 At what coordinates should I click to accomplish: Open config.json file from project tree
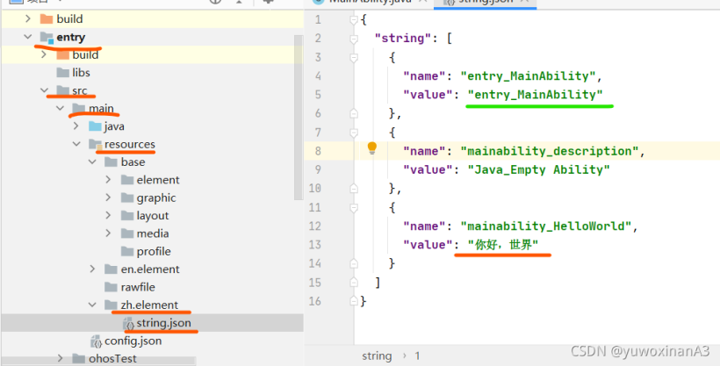tap(132, 341)
